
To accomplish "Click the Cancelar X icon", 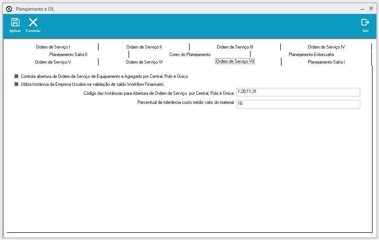I will [x=33, y=22].
